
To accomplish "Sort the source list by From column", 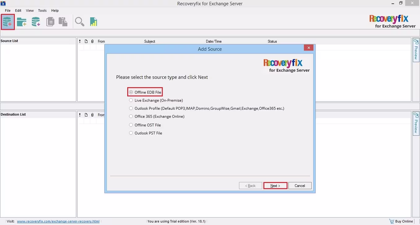I will coord(101,41).
